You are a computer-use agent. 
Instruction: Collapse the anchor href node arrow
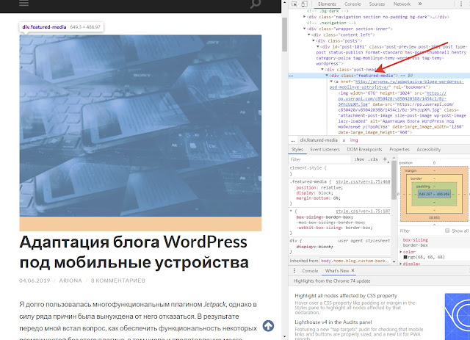pyautogui.click(x=331, y=82)
